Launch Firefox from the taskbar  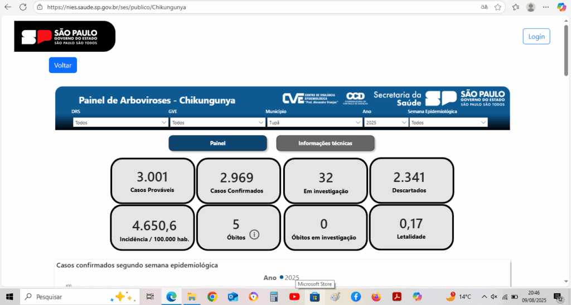coord(376,297)
